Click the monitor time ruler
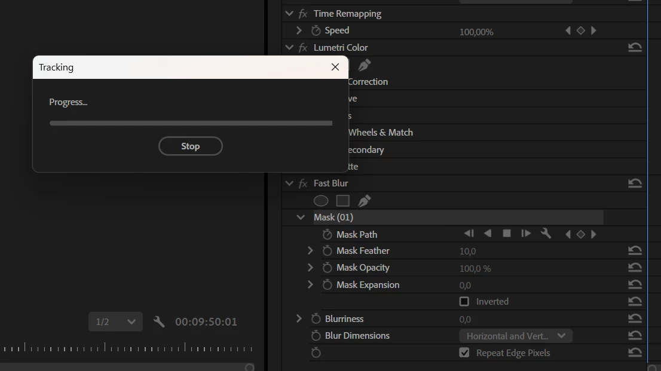This screenshot has width=661, height=371. pyautogui.click(x=127, y=347)
